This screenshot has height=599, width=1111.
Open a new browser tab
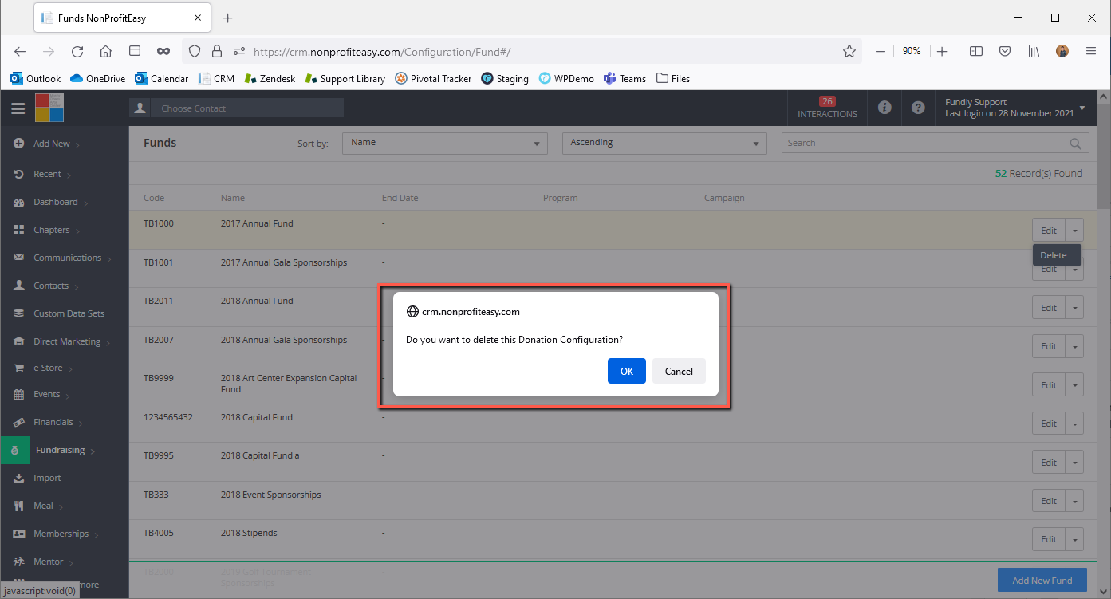tap(228, 18)
